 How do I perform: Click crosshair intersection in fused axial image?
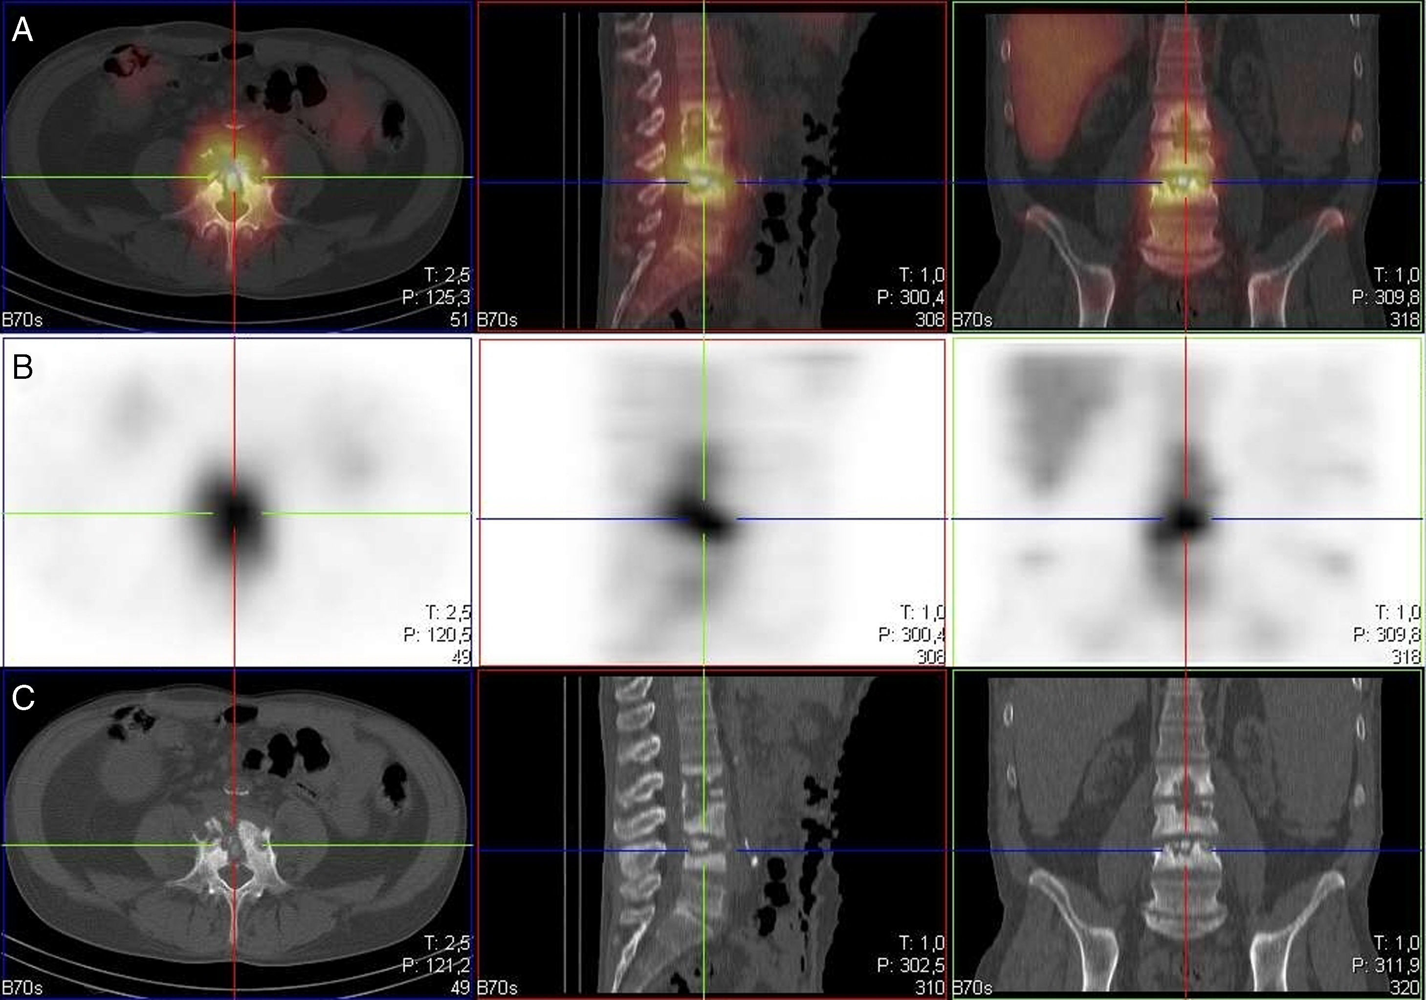(x=234, y=177)
